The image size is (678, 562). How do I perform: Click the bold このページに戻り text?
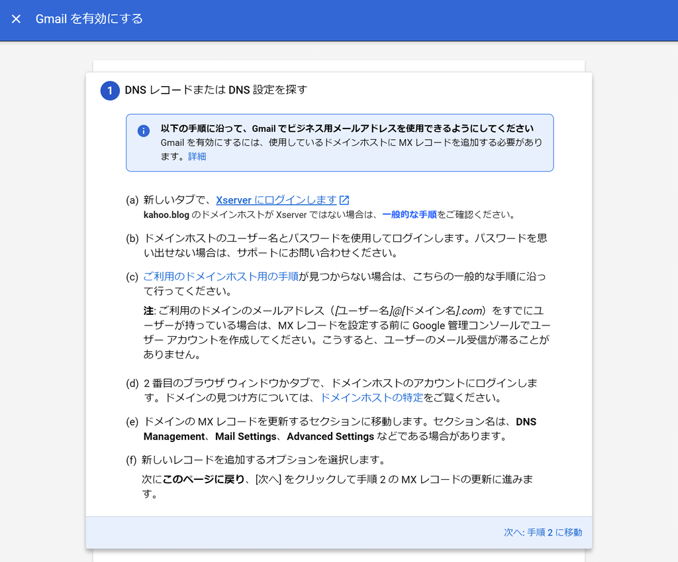point(203,479)
